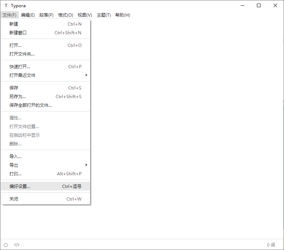Image resolution: width=284 pixels, height=250 pixels.
Task: Choose 另存为... menu entry
Action: click(x=45, y=97)
